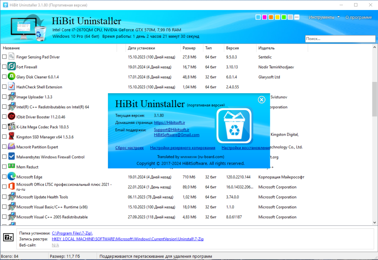
Task: Click into the Поиск search field
Action: pyautogui.click(x=340, y=39)
